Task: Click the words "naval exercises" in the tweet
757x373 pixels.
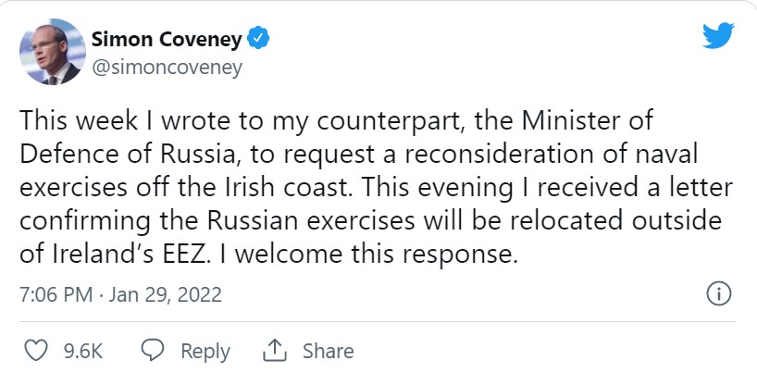Action: tap(358, 171)
